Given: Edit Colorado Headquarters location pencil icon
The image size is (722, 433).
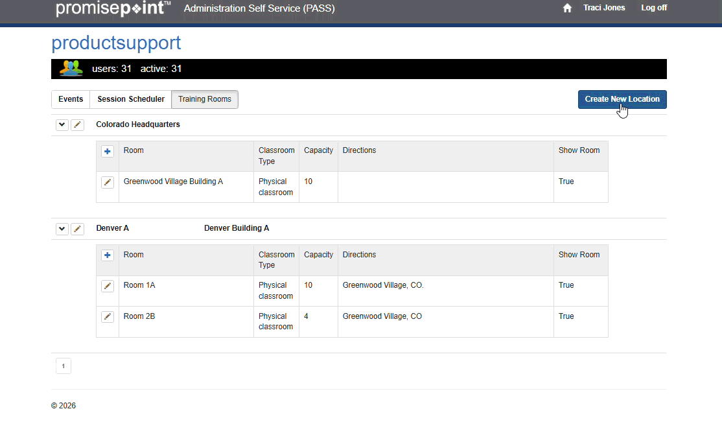Looking at the screenshot, I should click(x=78, y=125).
